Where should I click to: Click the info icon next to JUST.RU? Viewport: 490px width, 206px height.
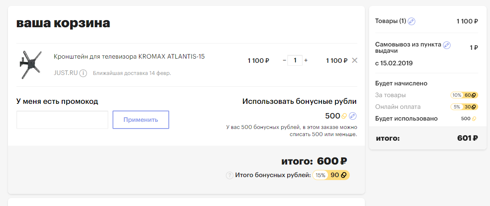tap(83, 73)
